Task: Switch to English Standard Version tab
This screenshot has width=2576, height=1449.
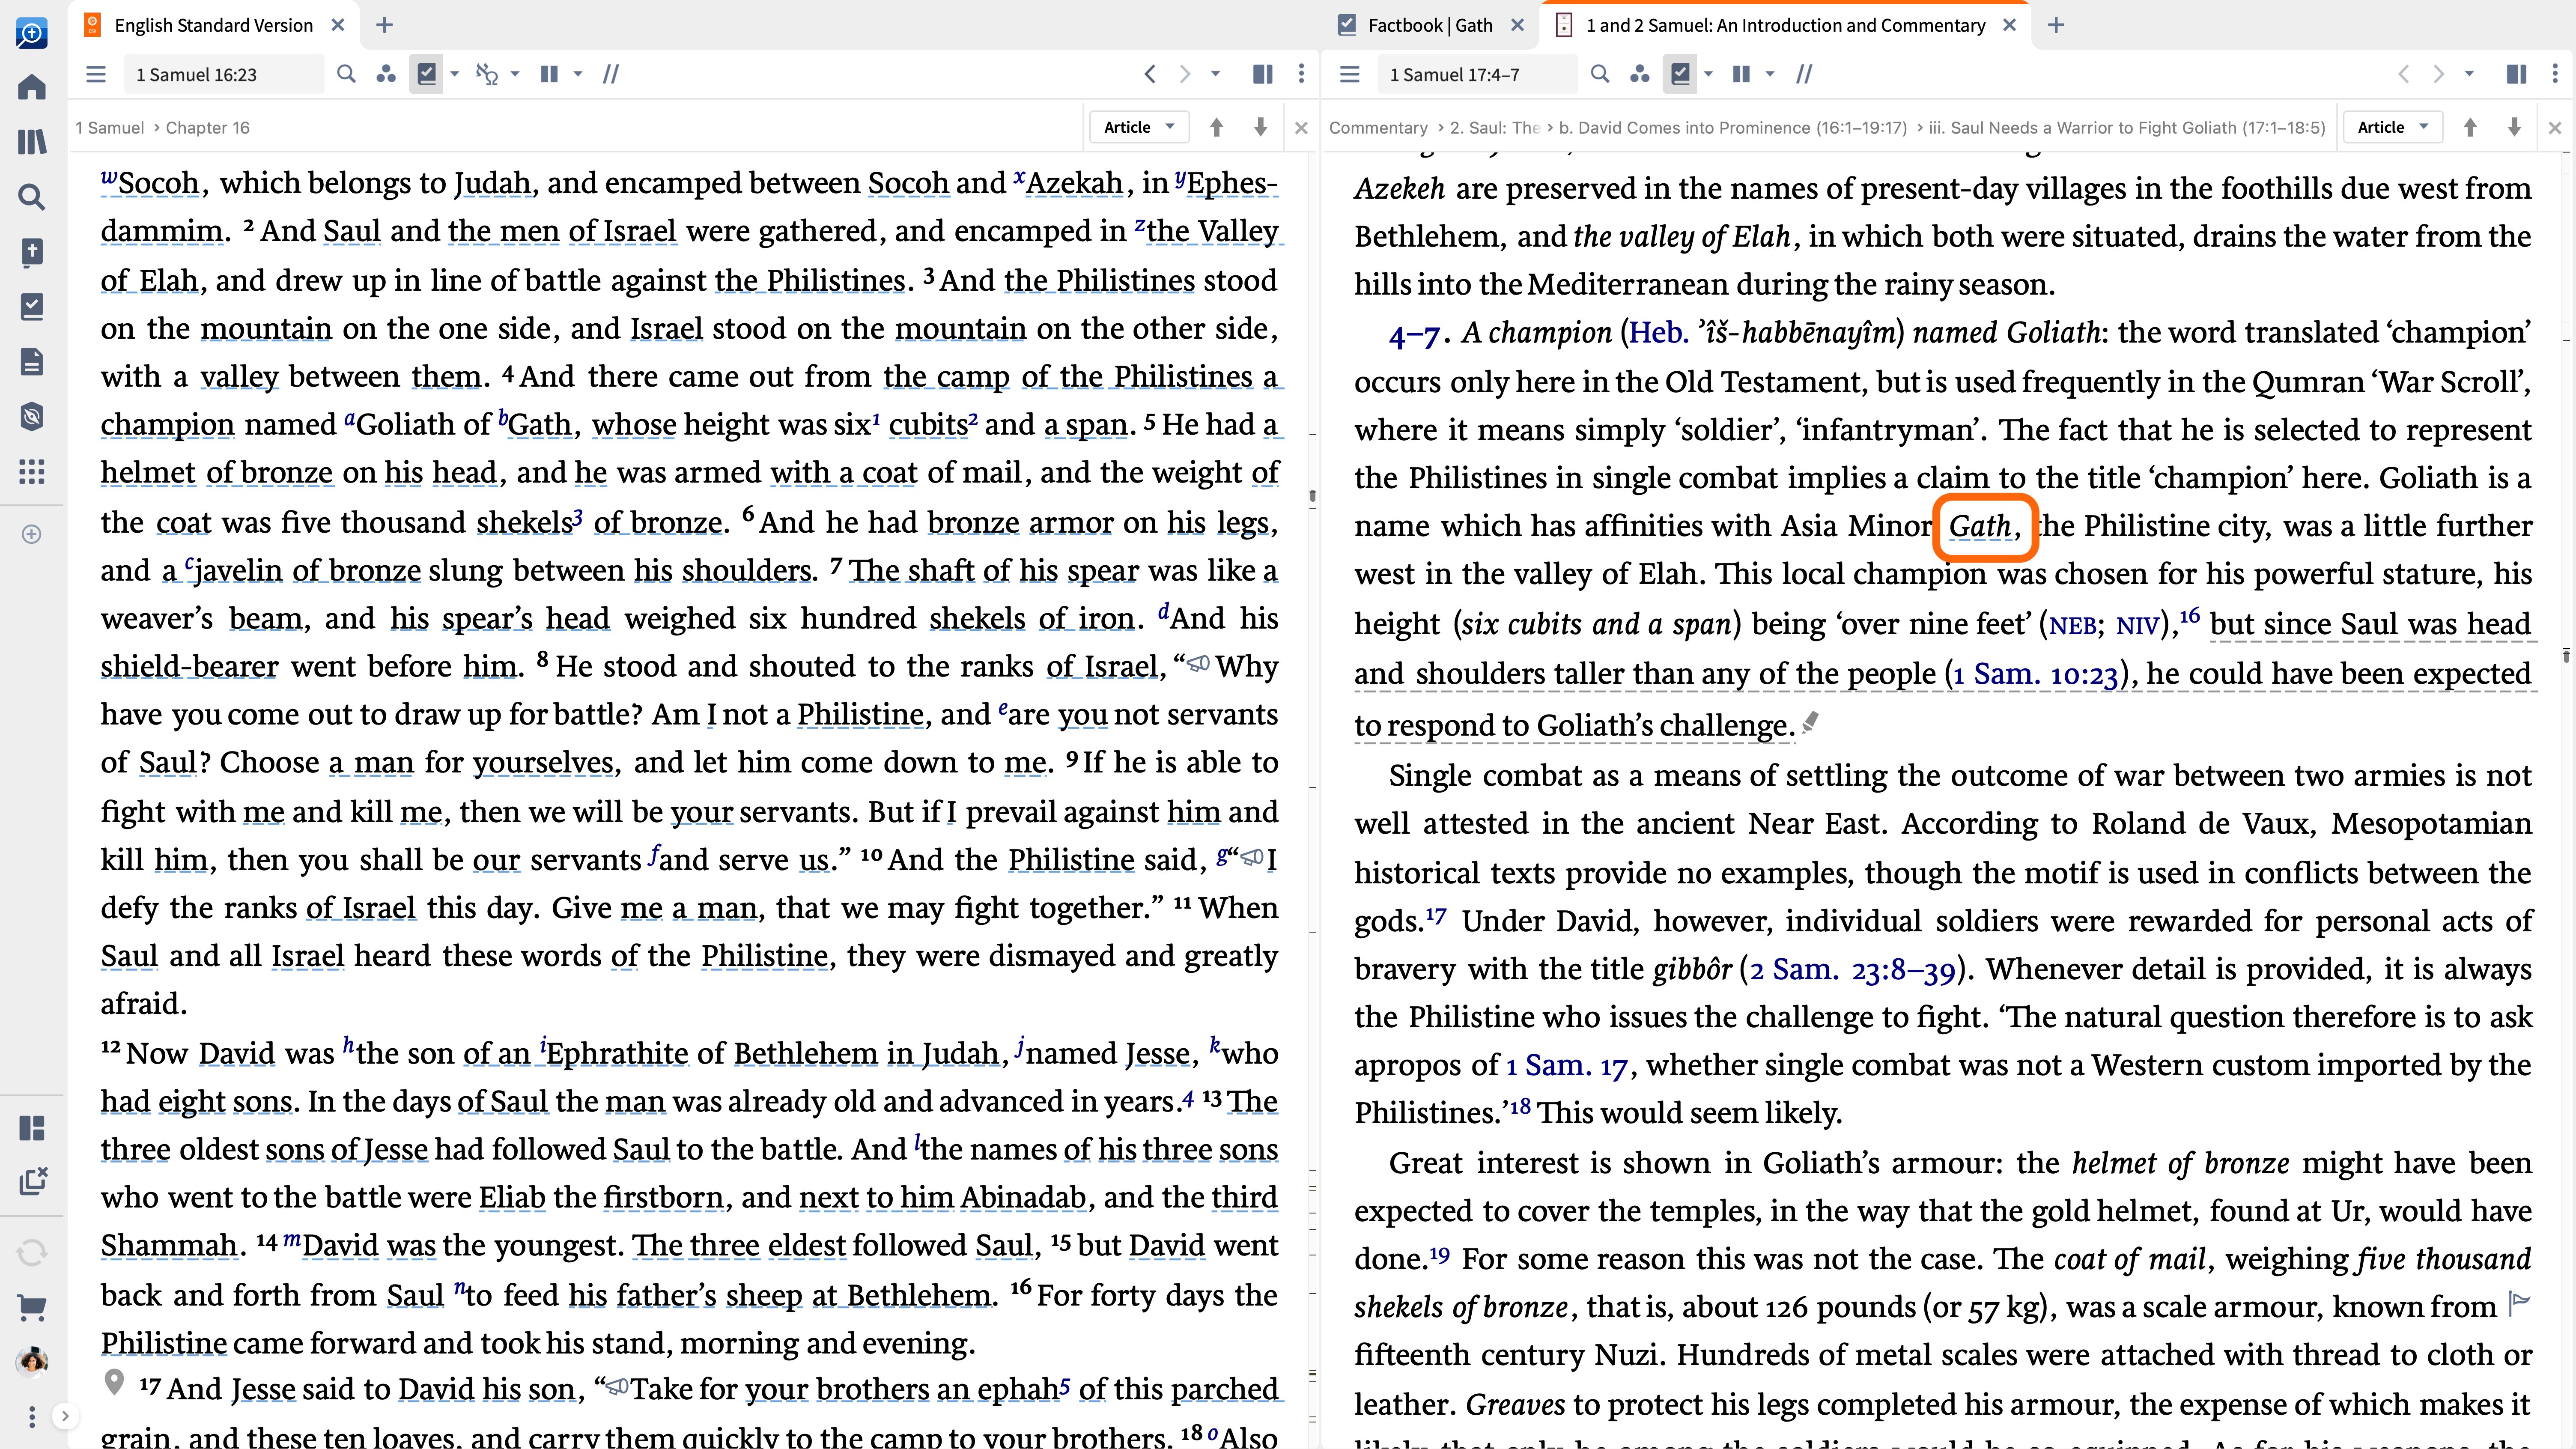Action: tap(213, 25)
